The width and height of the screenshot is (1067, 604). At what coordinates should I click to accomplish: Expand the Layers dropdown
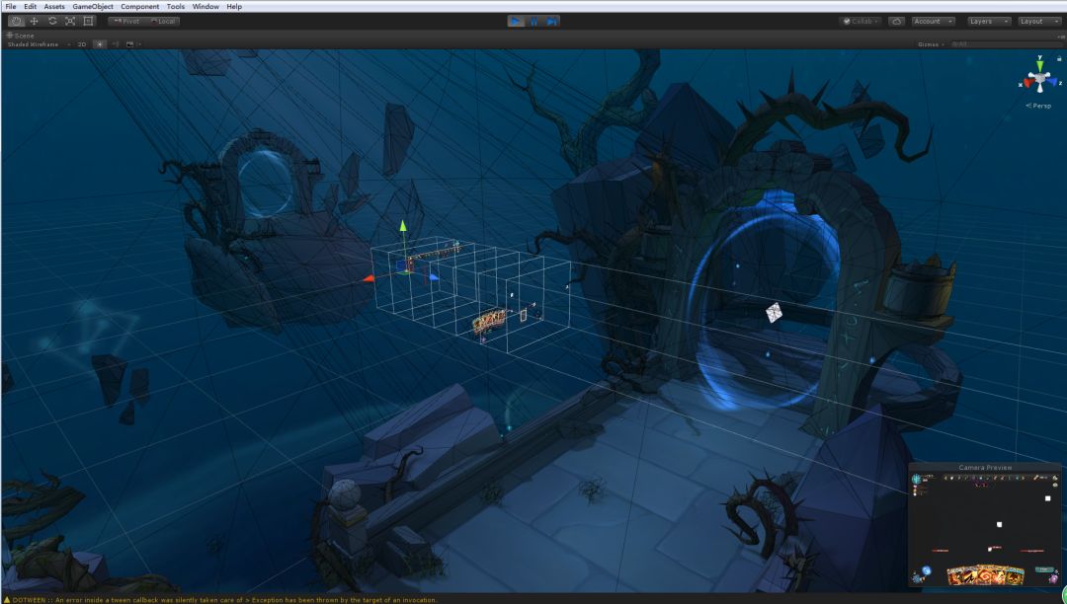pyautogui.click(x=988, y=21)
